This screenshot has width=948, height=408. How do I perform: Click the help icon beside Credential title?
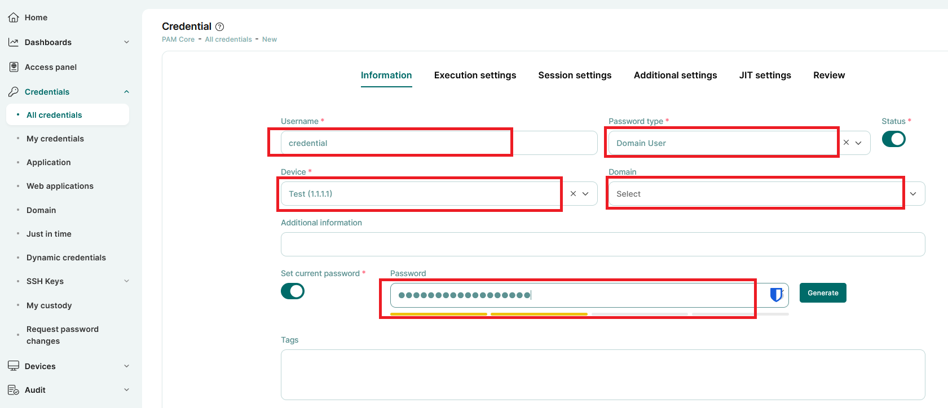(220, 26)
